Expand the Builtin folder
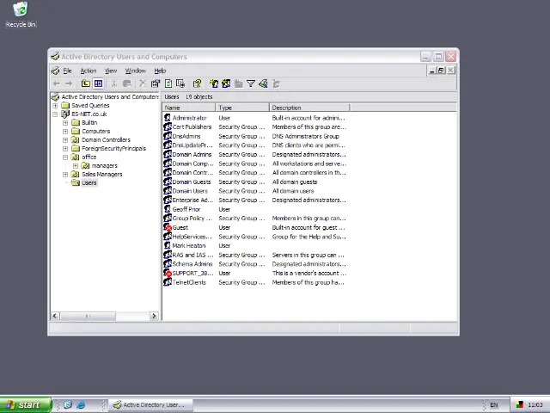Image resolution: width=550 pixels, height=413 pixels. [x=65, y=122]
